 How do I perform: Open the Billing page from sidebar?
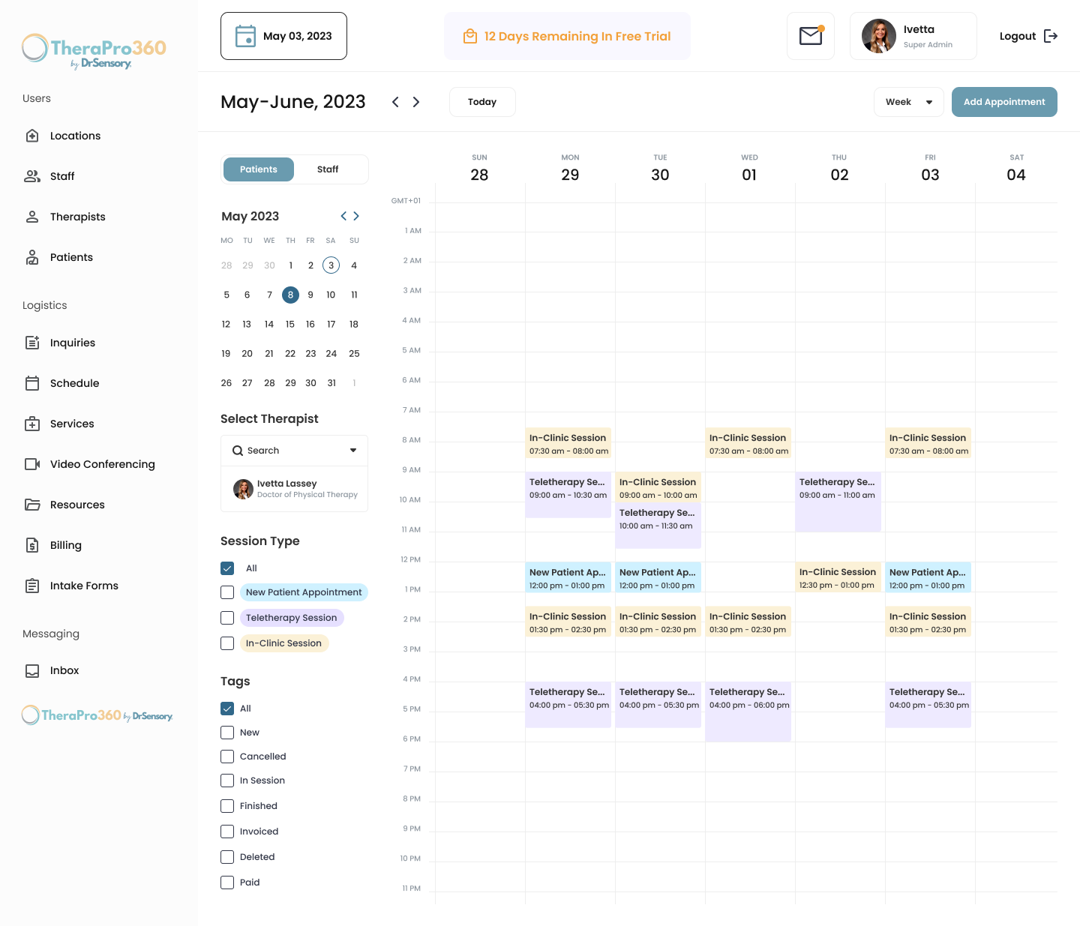(66, 545)
